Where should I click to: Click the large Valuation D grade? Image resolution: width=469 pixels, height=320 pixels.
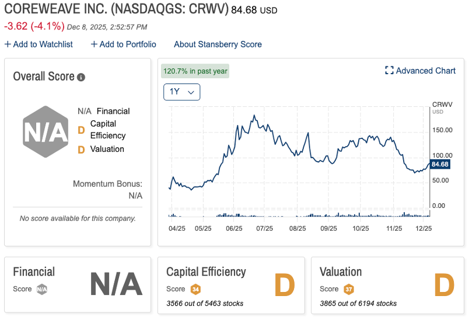coord(444,284)
